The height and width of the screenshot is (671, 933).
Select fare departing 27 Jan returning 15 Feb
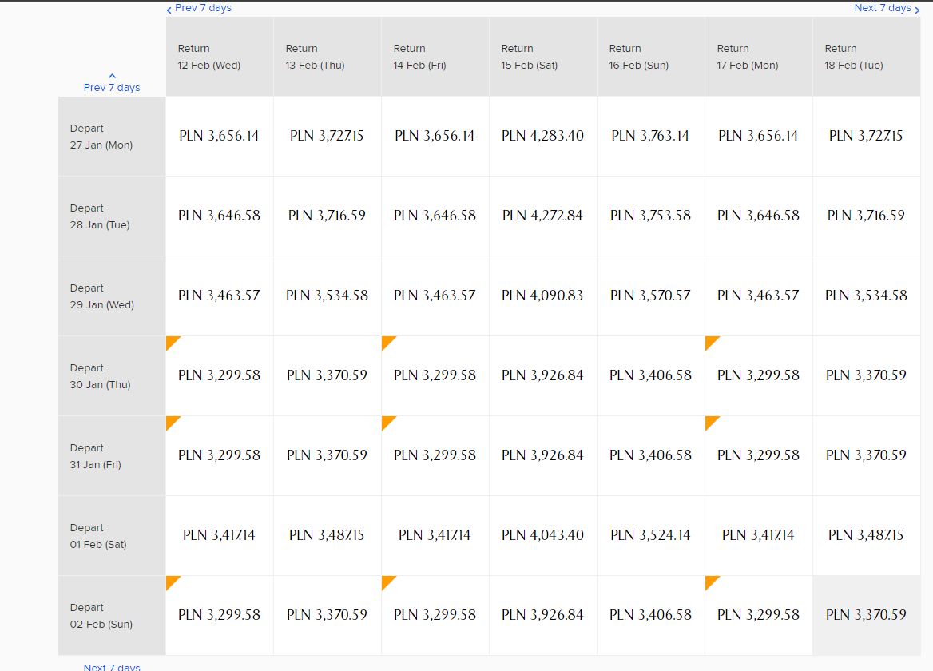[x=542, y=137]
